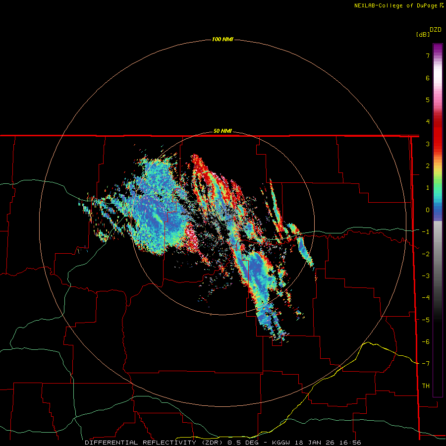Click the KGGW radar site identifier
Screen dimensions: 446x446
282,443
